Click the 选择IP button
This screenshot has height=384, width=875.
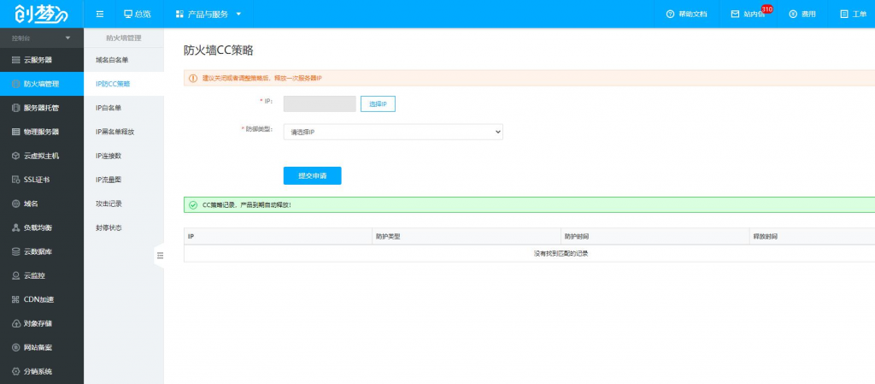(378, 103)
